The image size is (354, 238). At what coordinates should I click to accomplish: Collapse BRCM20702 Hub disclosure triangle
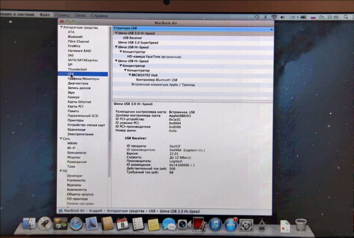coord(130,75)
